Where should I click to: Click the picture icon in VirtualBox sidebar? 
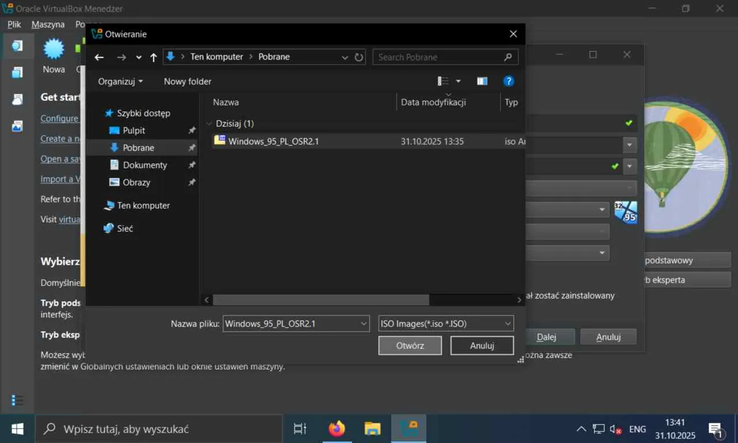tap(17, 125)
